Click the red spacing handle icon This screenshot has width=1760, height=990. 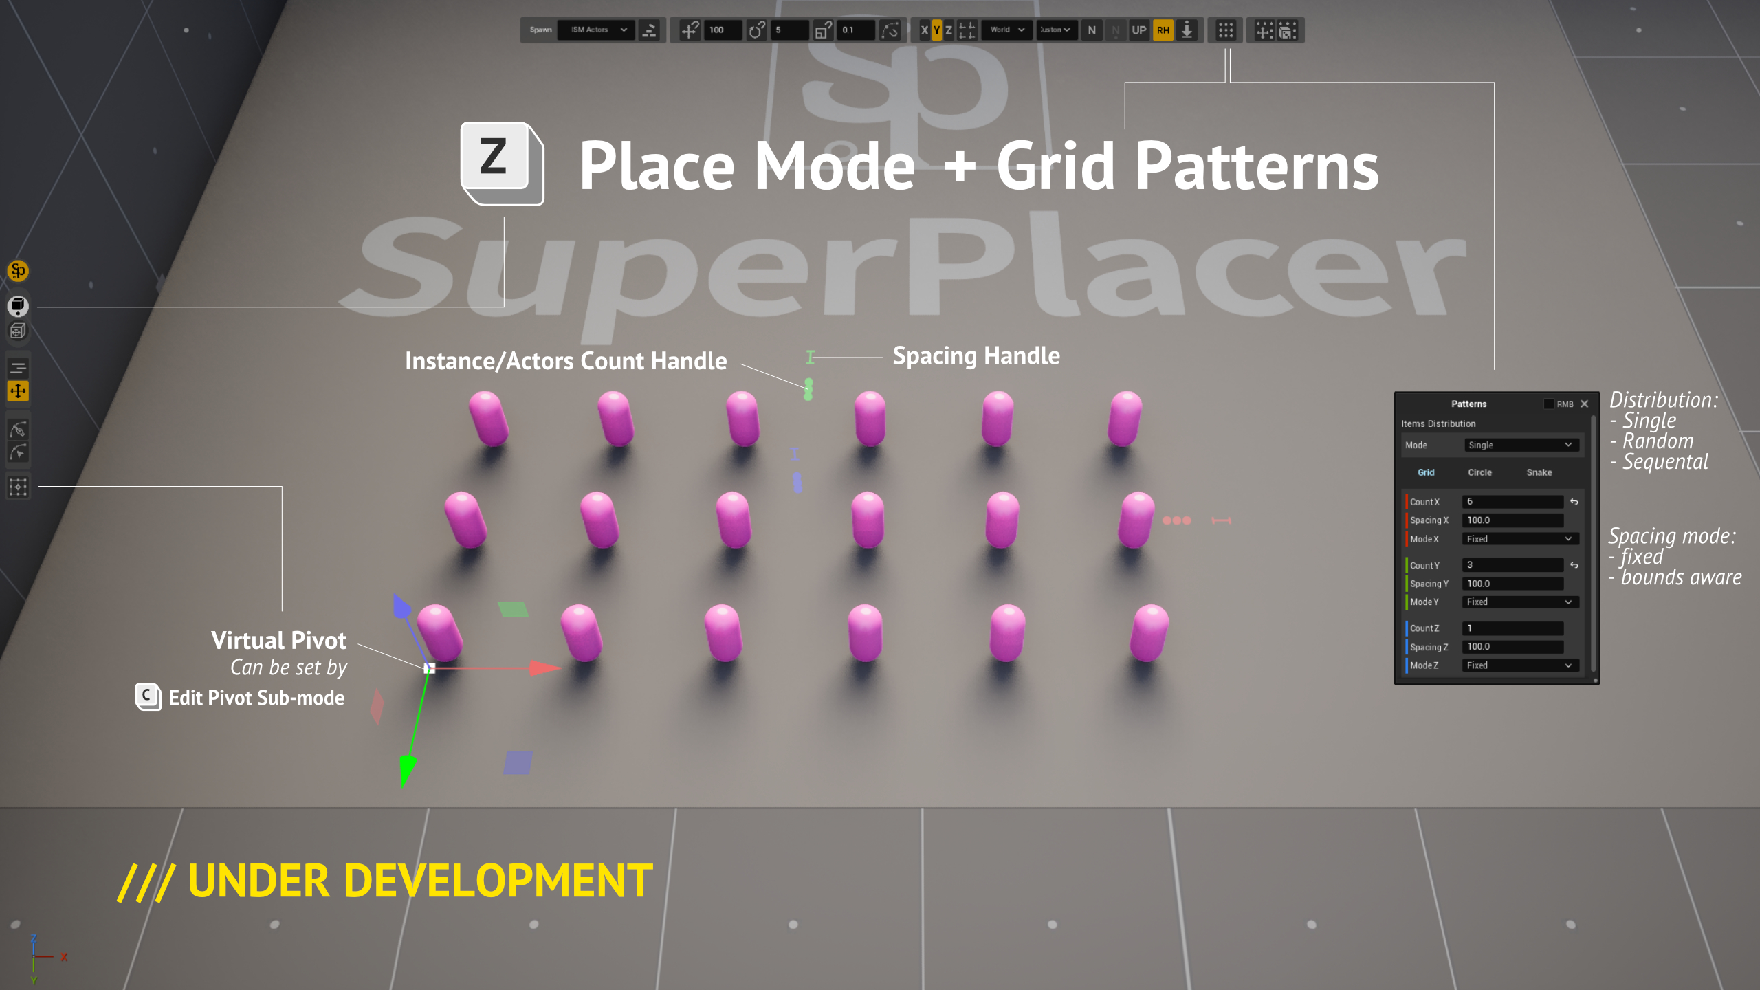1221,520
